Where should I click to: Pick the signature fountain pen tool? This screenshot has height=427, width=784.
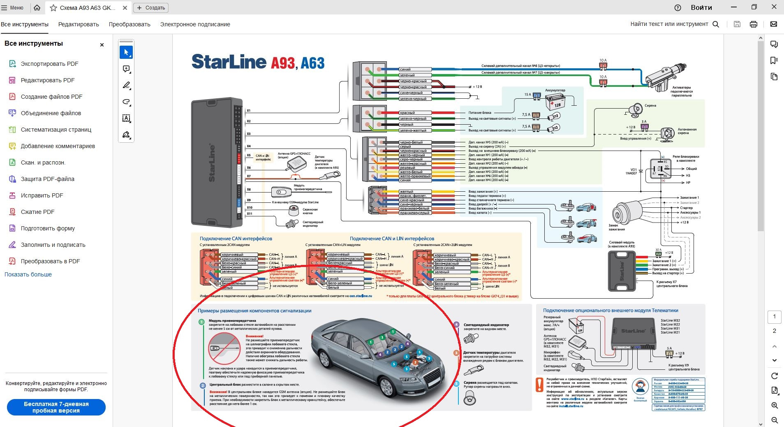[x=126, y=135]
